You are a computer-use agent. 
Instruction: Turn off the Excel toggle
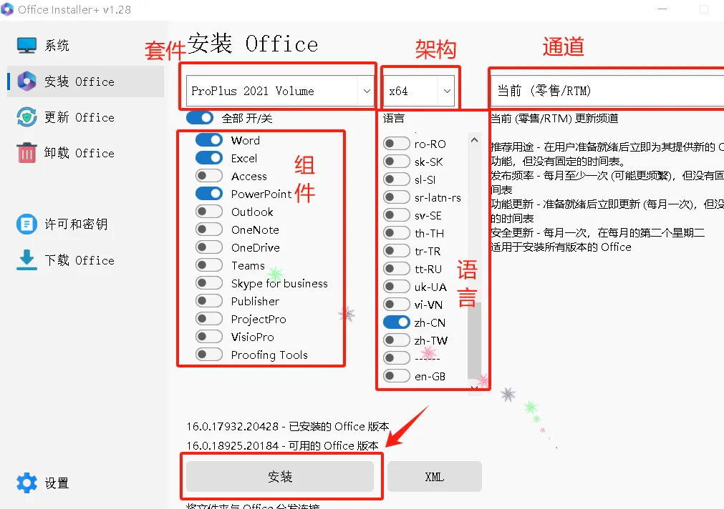click(x=209, y=158)
